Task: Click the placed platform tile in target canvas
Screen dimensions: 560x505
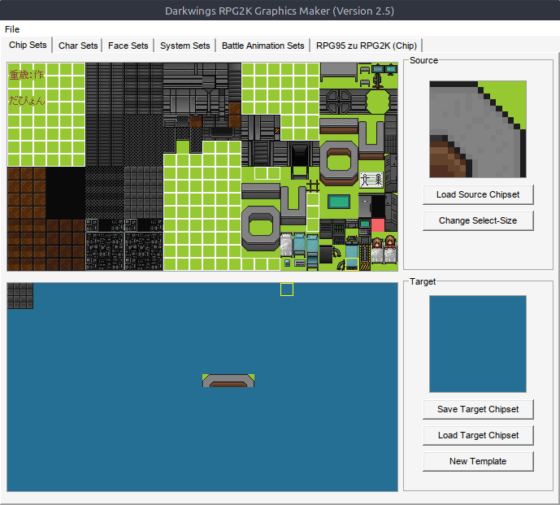Action: point(228,380)
